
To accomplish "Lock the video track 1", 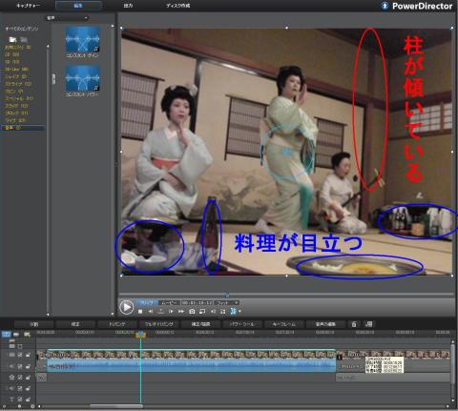I will (x=28, y=355).
